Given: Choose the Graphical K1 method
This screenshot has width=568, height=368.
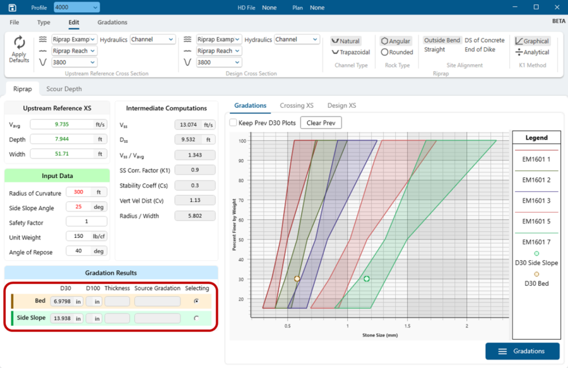Looking at the screenshot, I should click(532, 41).
